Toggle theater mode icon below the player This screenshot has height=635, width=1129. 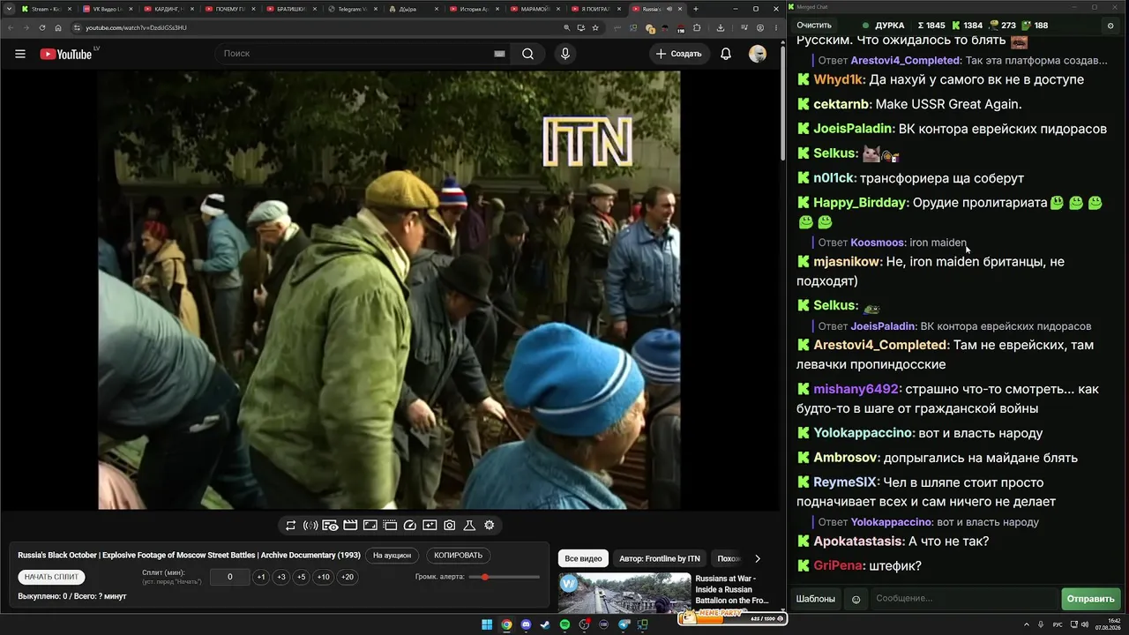point(390,526)
